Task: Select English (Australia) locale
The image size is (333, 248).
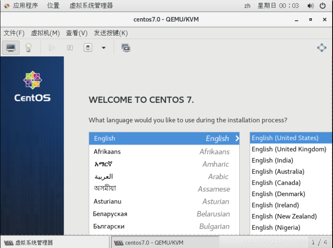Action: click(291, 171)
